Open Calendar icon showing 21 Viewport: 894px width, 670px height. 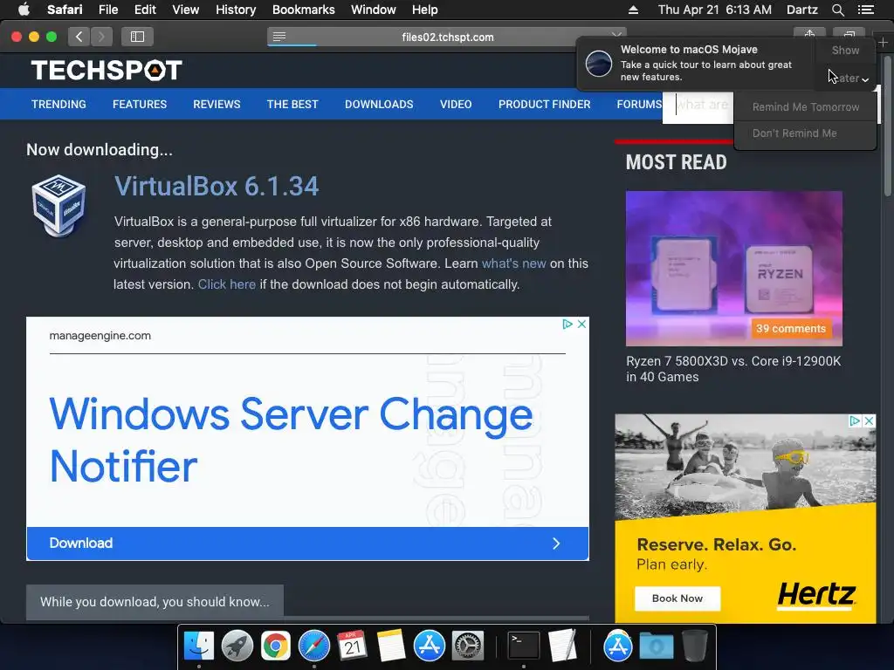pyautogui.click(x=353, y=646)
